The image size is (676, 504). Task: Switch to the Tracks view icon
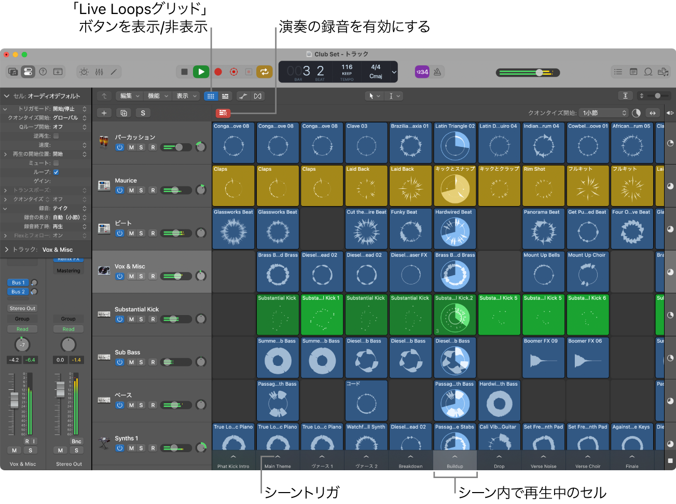tap(225, 96)
